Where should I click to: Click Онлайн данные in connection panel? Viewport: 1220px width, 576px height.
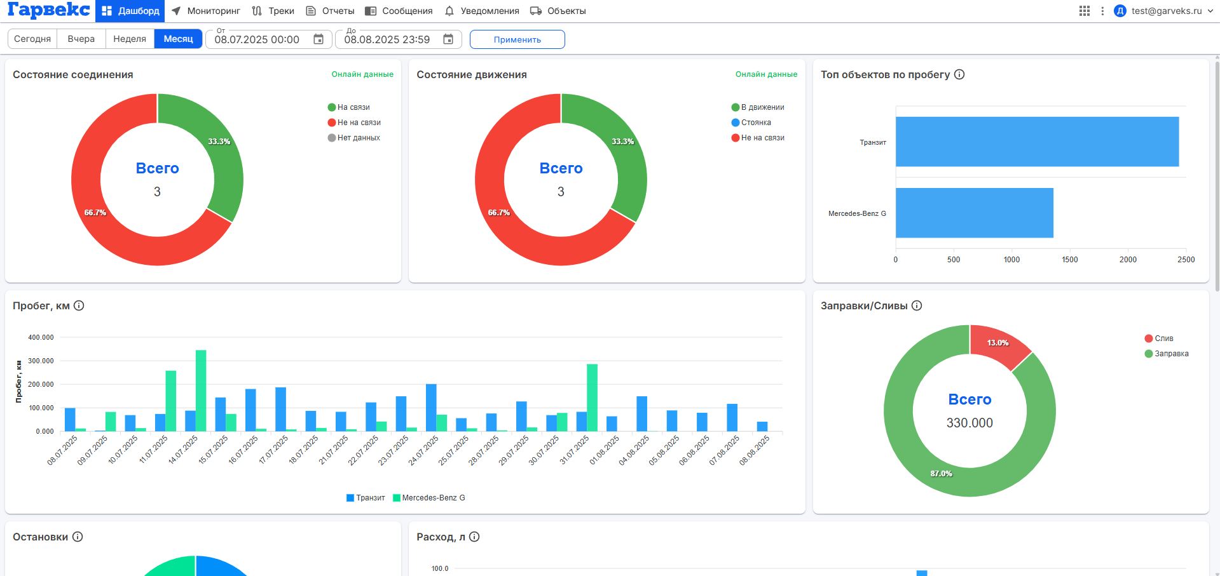click(362, 74)
